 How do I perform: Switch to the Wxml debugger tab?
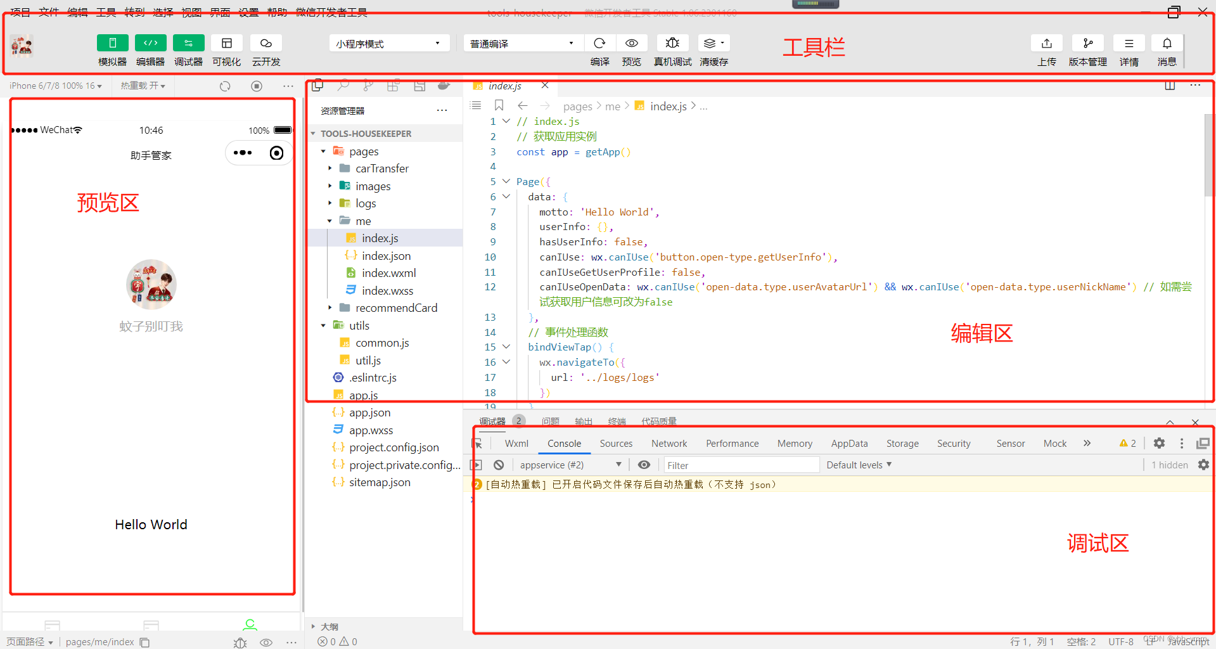click(x=516, y=444)
